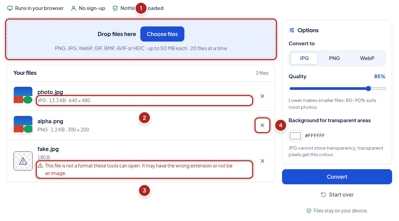Click the Quality label
The height and width of the screenshot is (221, 399).
coord(298,77)
